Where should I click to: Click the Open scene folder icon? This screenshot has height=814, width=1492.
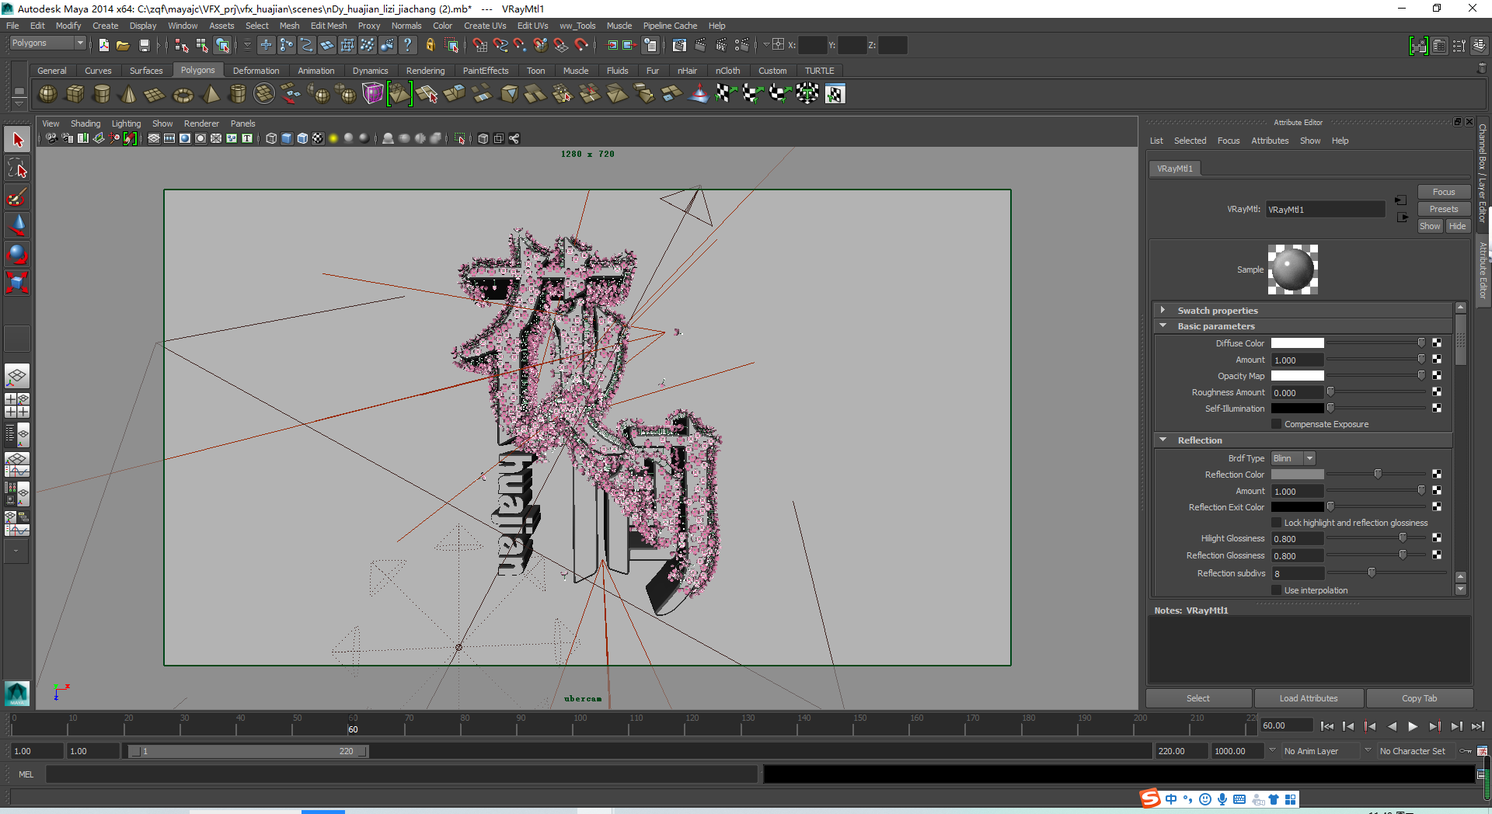pos(123,46)
